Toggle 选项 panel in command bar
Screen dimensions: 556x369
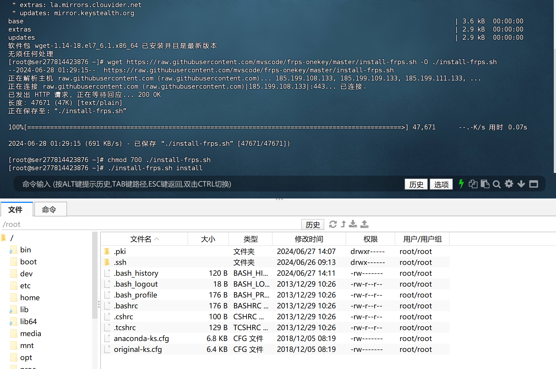click(441, 184)
